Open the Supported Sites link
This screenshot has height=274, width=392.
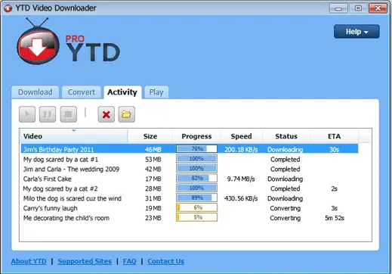pos(85,261)
